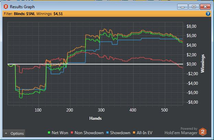Close the Results Graph window
This screenshot has width=214, height=140.
(x=205, y=7)
